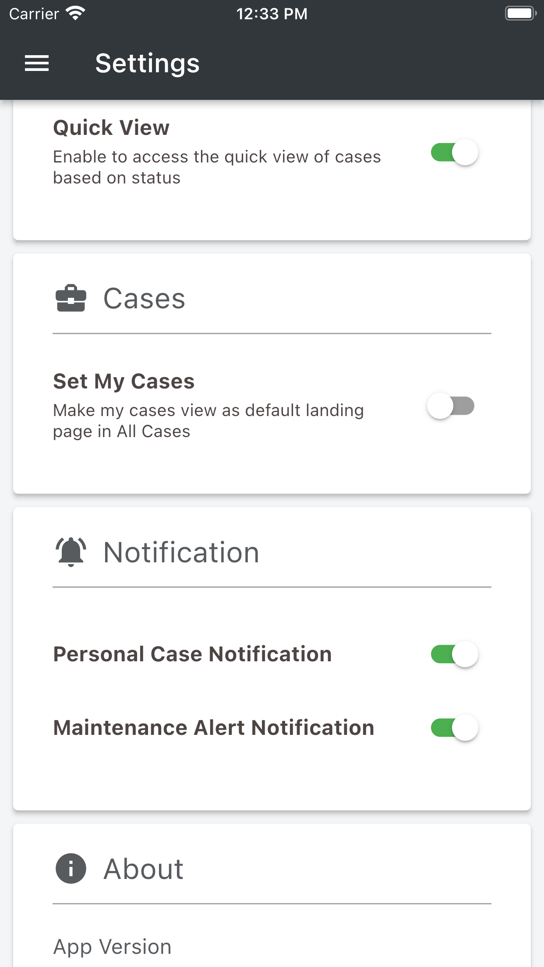This screenshot has height=967, width=544.
Task: Tap the Notification bell icon
Action: click(71, 552)
